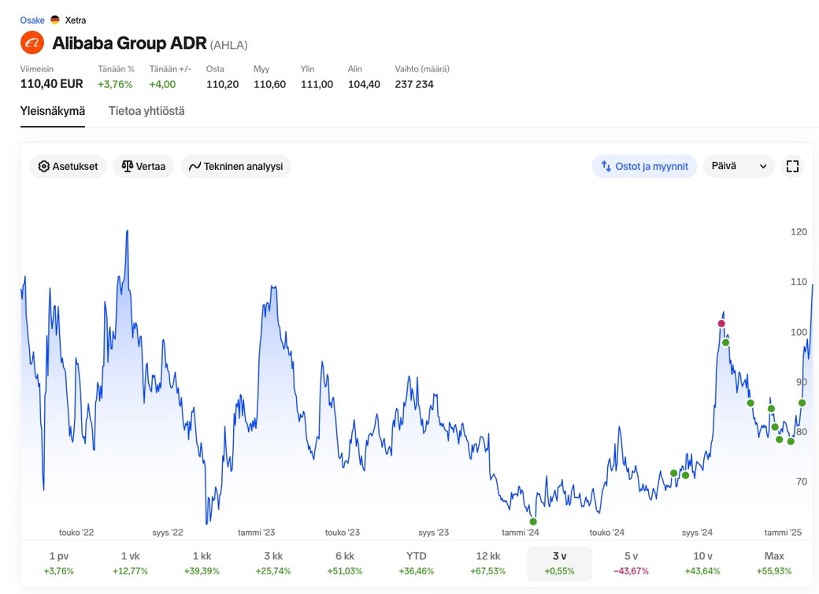Click the green buy marker at tammi '24 low
Viewport: 819px width, 594px height.
click(533, 522)
